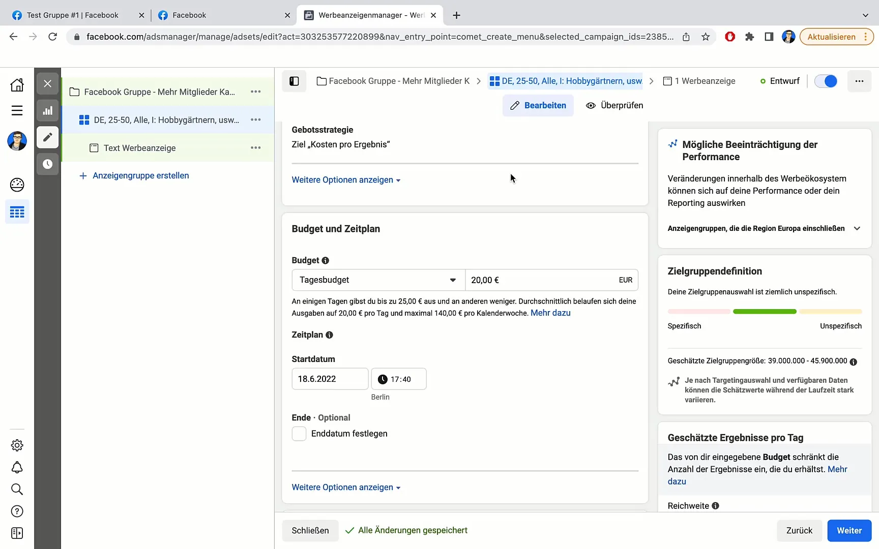Open three-dot menu for DE, 25-50 ad set
The image size is (879, 549).
(256, 119)
